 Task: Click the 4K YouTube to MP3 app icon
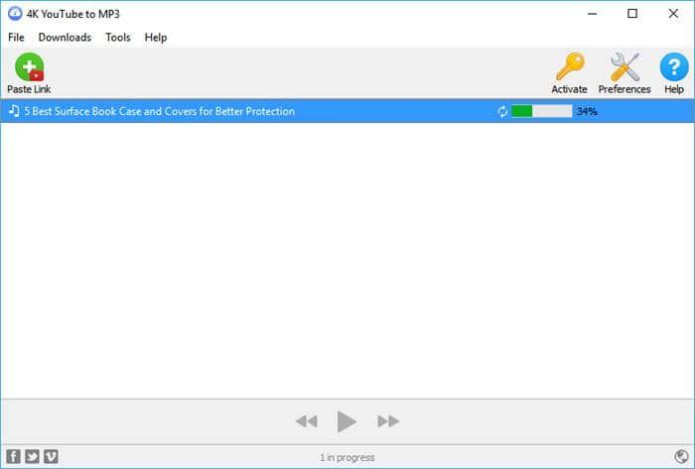pos(15,13)
